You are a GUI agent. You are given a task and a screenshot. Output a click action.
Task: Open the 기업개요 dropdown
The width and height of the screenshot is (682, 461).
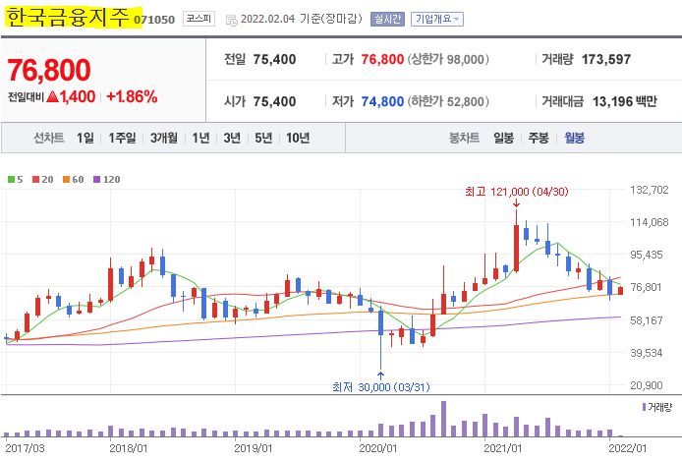click(437, 19)
